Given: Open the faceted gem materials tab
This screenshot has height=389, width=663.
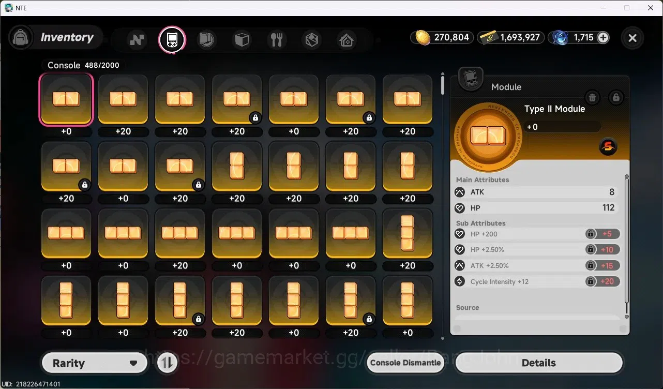Looking at the screenshot, I should point(311,39).
